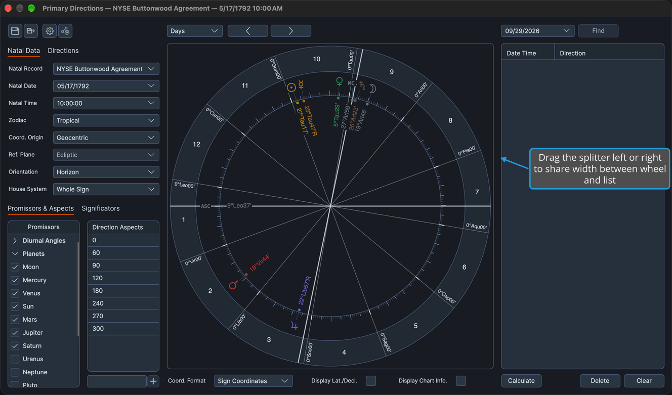This screenshot has height=395, width=672.
Task: Click the new aspect input field
Action: 117,381
